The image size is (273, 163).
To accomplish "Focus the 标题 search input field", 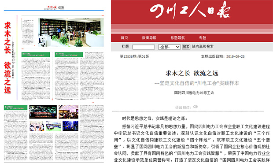I will tap(144, 47).
